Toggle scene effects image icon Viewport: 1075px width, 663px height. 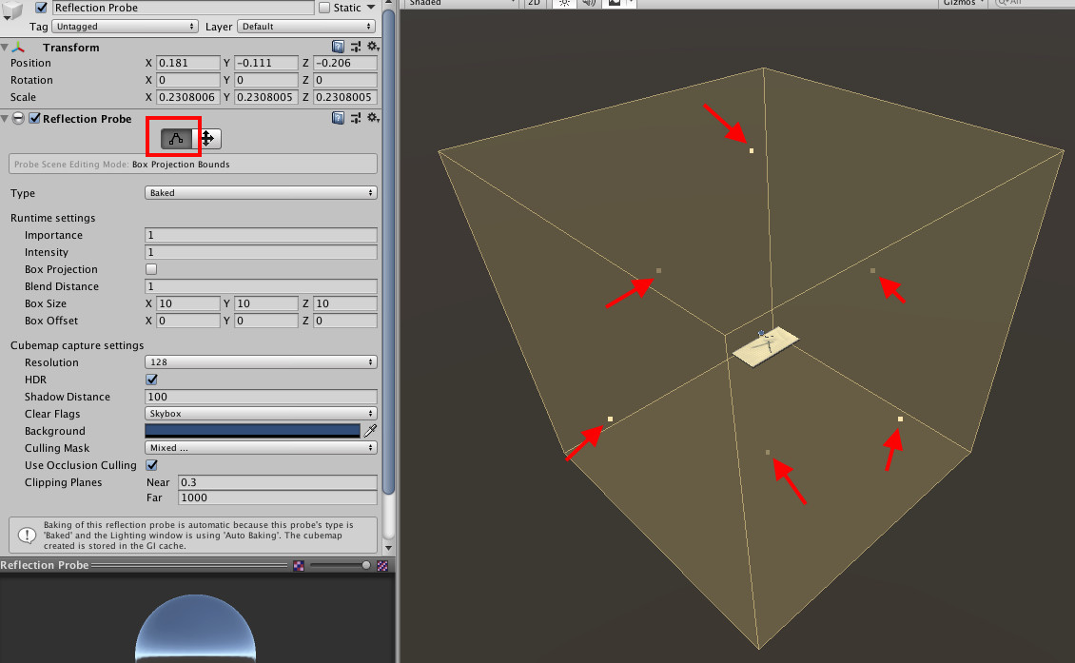(614, 3)
